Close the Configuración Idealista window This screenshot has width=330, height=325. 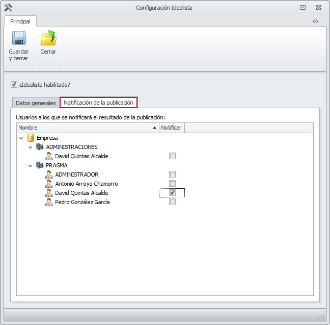tap(318, 8)
